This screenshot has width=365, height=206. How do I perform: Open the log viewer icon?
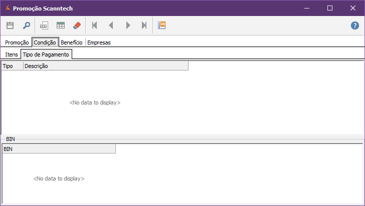tap(161, 25)
